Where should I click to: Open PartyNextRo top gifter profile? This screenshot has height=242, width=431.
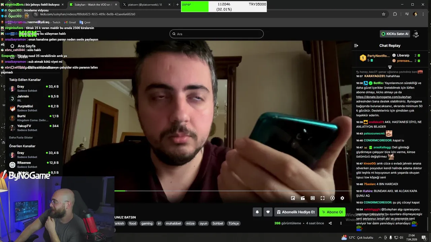pos(375,58)
